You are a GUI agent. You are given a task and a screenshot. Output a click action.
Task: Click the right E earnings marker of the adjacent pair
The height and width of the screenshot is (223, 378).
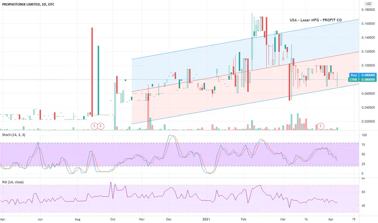[101, 126]
